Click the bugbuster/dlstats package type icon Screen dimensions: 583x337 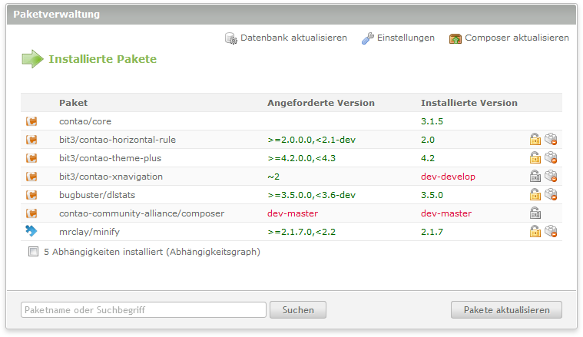(31, 195)
